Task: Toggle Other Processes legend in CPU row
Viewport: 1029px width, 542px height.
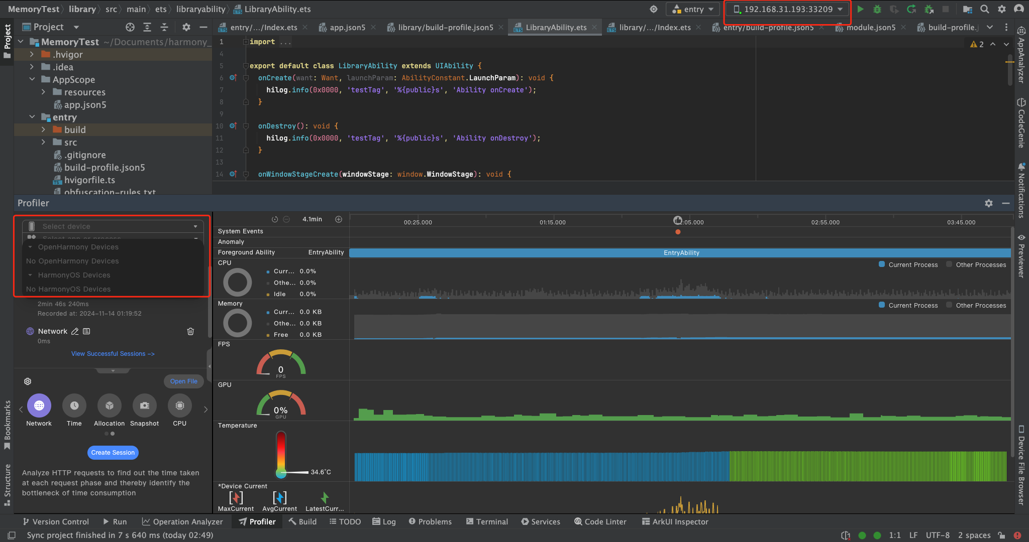Action: tap(976, 264)
